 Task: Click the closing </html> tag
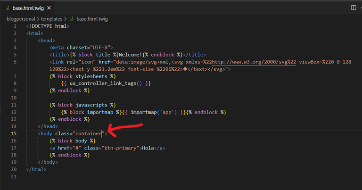coord(36,169)
